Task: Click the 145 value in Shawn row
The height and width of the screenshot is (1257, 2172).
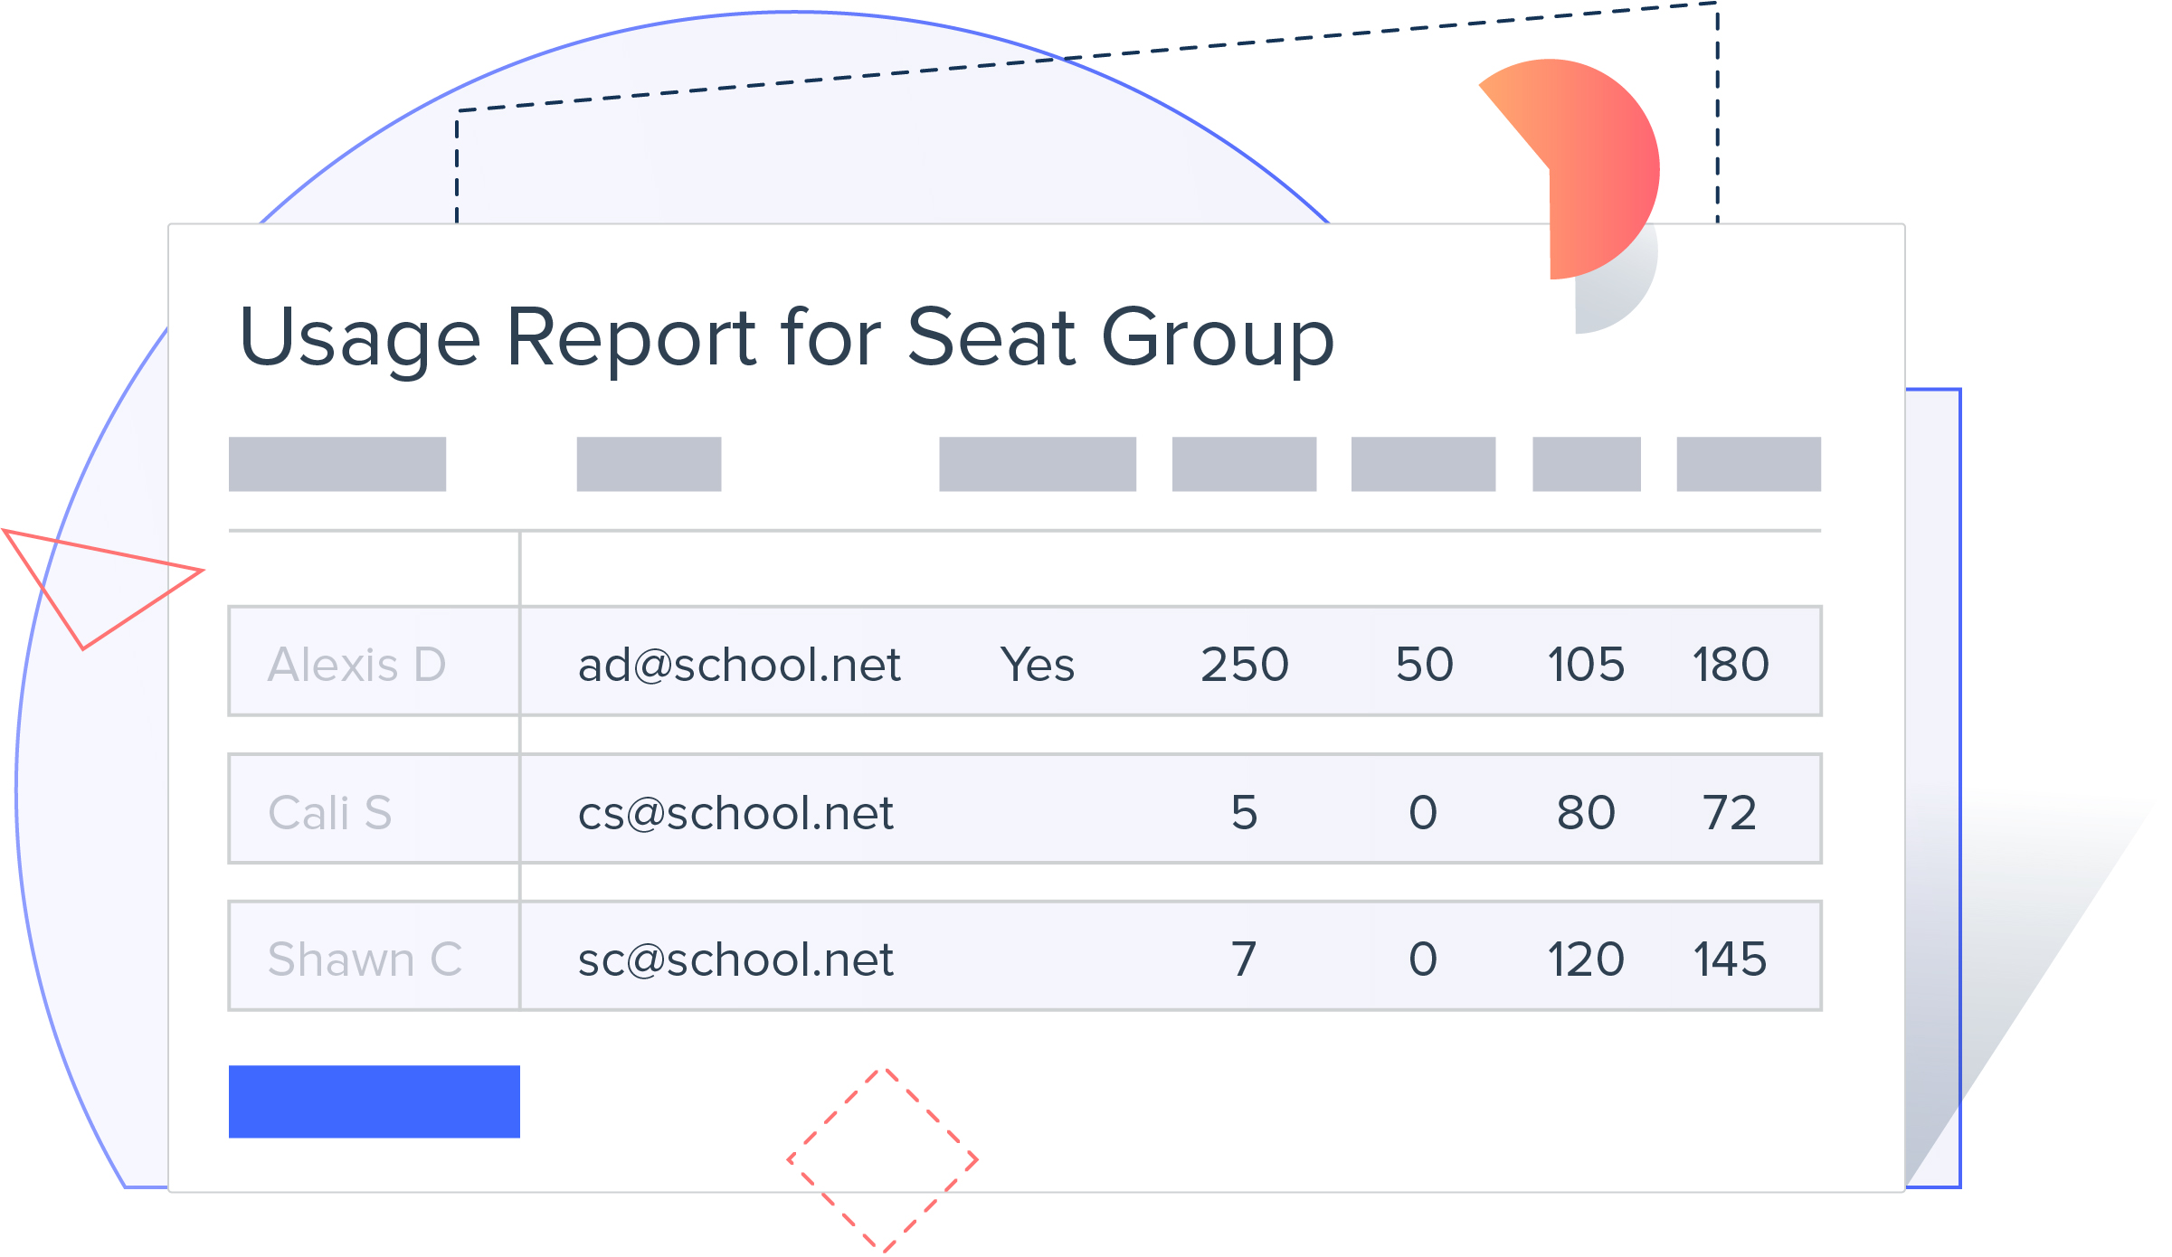Action: 1729,959
